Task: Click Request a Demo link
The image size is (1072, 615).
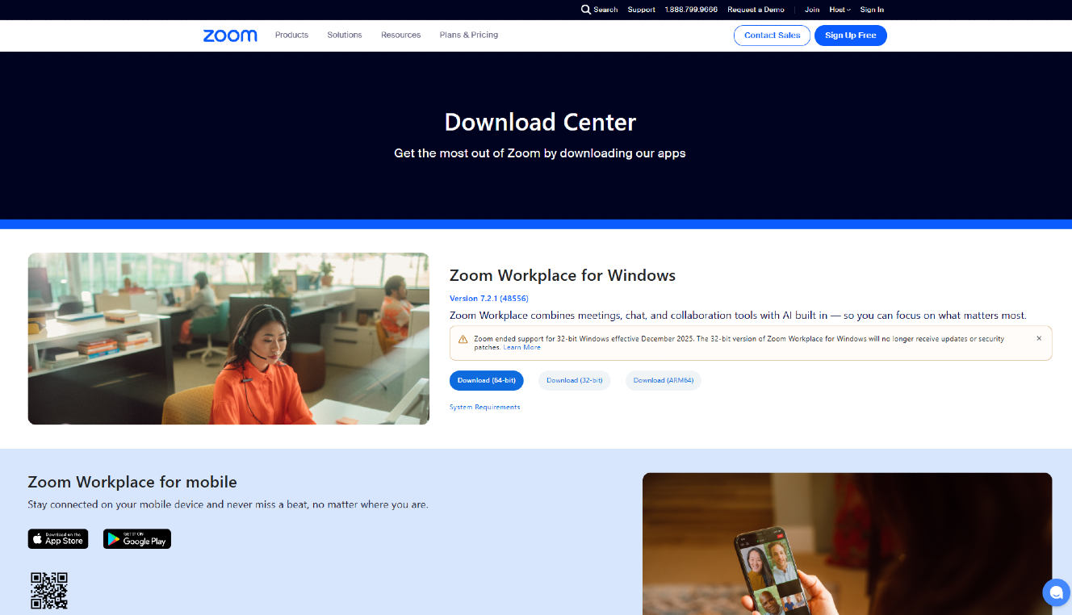Action: [x=756, y=10]
